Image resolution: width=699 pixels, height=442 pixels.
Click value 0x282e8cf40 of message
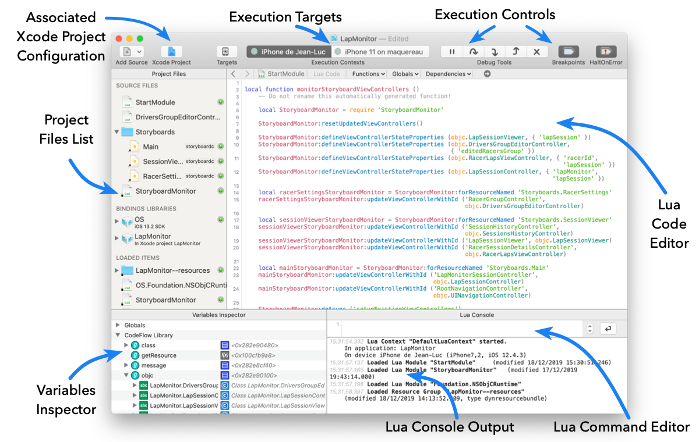coord(254,365)
